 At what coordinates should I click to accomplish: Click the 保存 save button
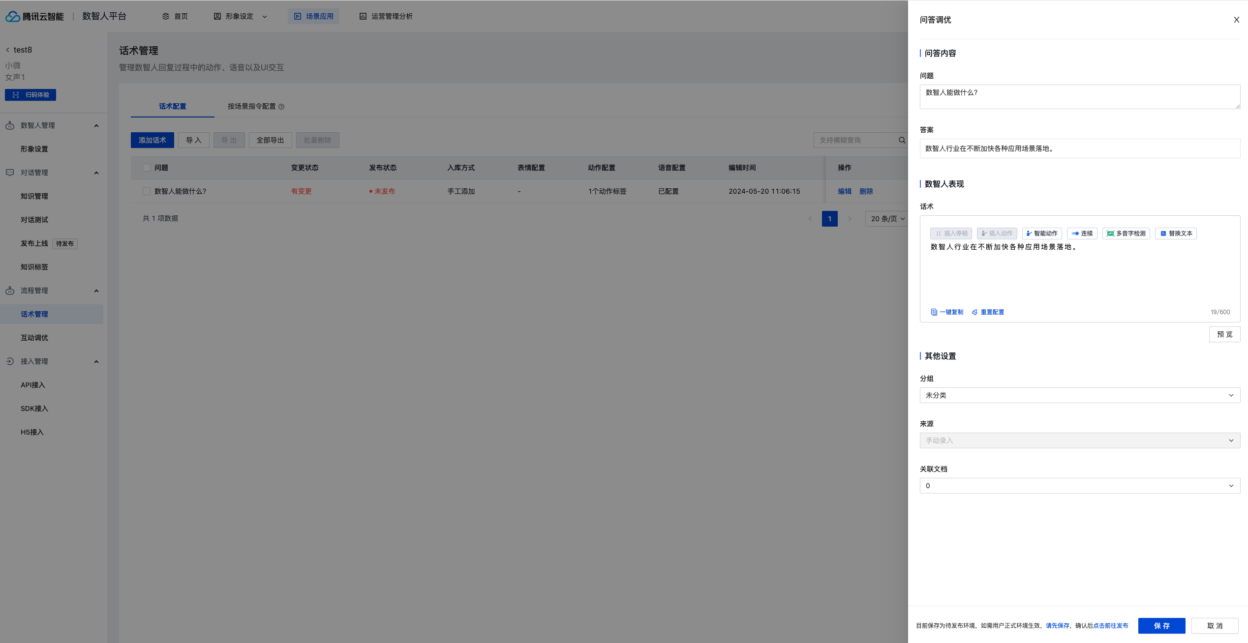[1161, 626]
